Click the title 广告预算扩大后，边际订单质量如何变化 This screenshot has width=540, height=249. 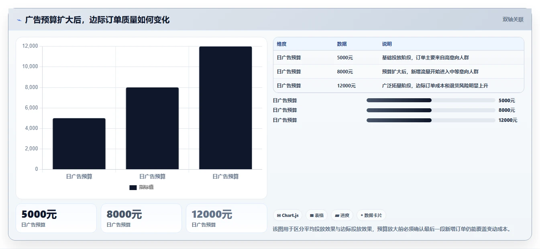click(97, 20)
